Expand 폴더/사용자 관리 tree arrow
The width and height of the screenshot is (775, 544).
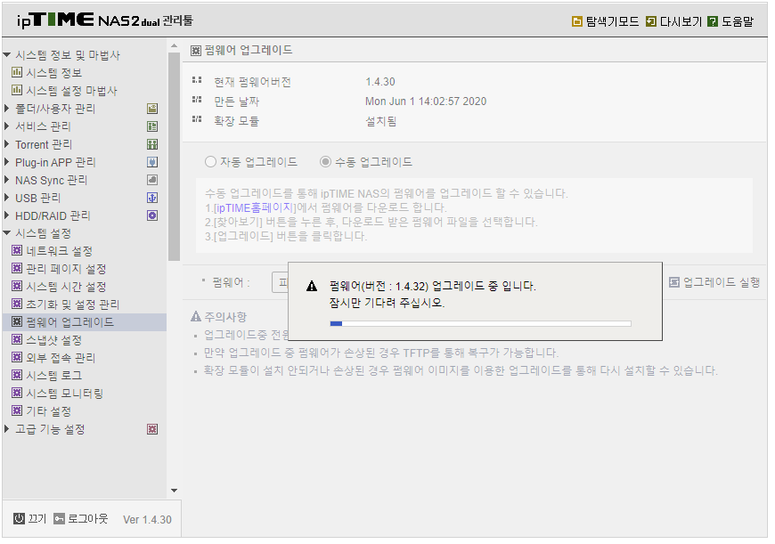6,109
